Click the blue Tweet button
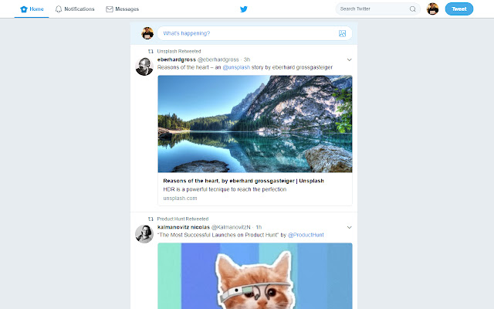This screenshot has width=494, height=309. pos(459,8)
